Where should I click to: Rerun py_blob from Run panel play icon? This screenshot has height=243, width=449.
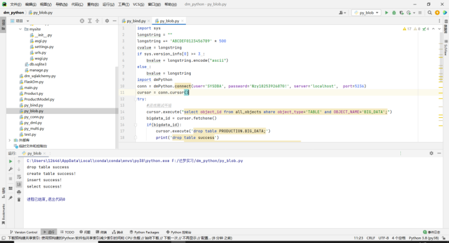(x=11, y=161)
